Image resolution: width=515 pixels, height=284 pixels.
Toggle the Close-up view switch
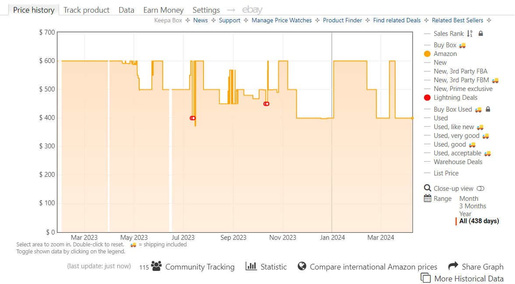coord(480,189)
